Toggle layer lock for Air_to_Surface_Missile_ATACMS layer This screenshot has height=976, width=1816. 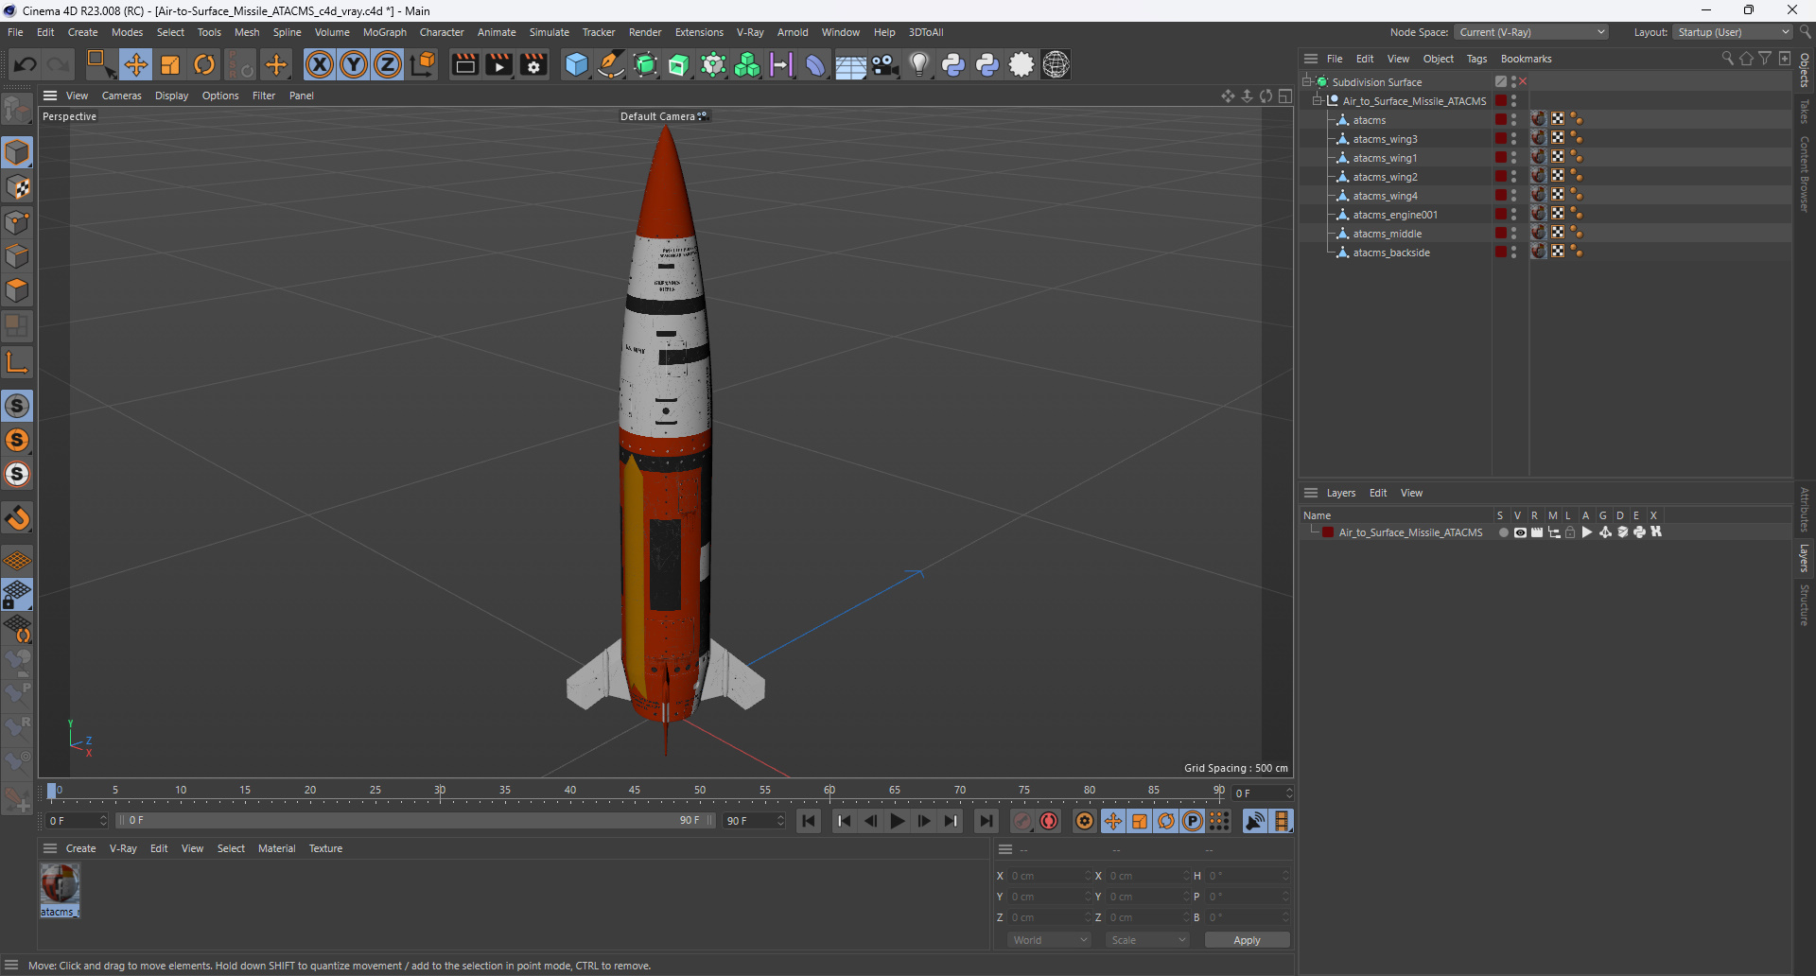coord(1570,532)
